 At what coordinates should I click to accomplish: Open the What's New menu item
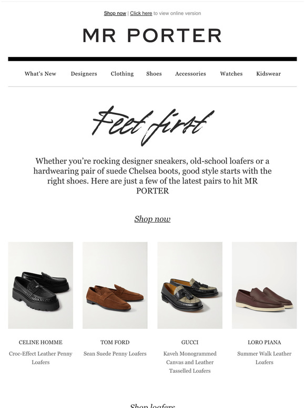(x=40, y=74)
